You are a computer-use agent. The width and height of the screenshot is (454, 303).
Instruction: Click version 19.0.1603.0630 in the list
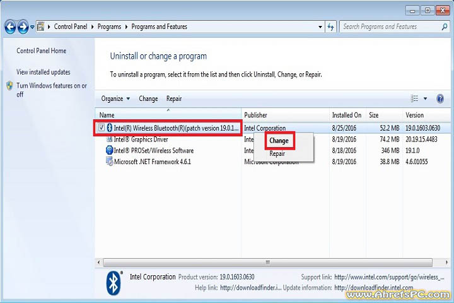pos(422,128)
